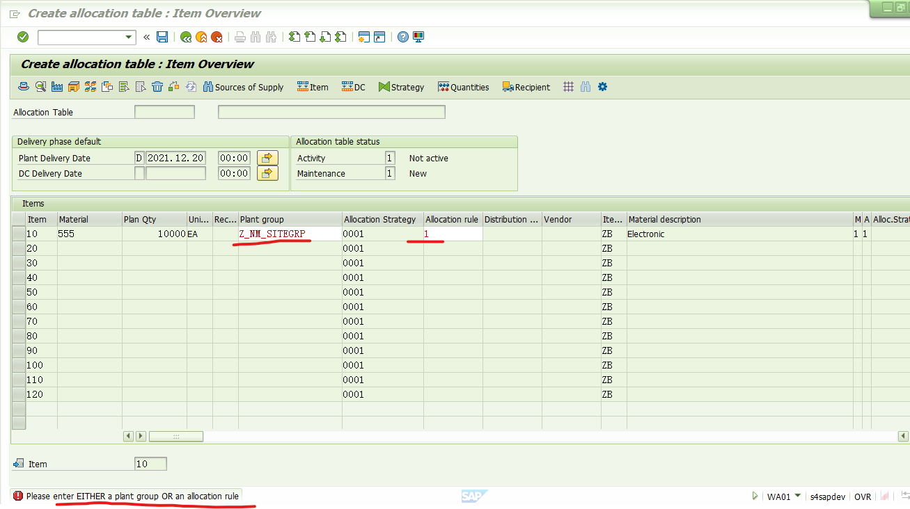Click the Plan Qty cell 10000
Viewport: 910px width, 509px height.
tap(155, 234)
